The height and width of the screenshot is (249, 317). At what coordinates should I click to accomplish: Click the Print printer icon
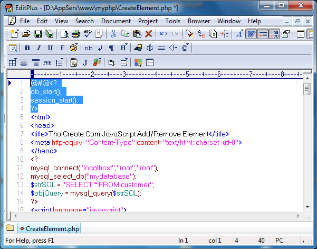coord(76,34)
